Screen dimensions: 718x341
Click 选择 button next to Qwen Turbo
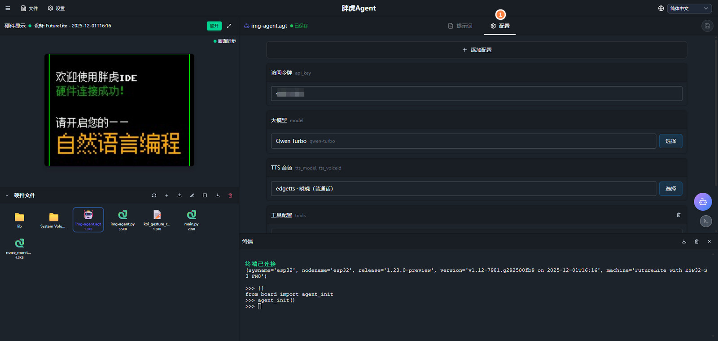(670, 141)
